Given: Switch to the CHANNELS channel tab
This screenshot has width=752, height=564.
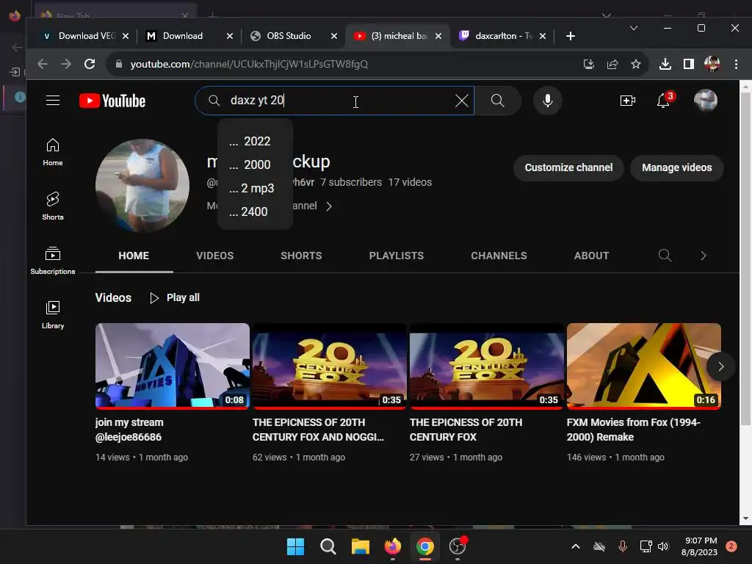Looking at the screenshot, I should tap(499, 256).
